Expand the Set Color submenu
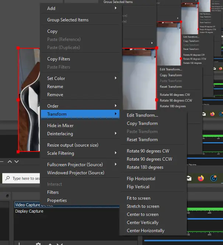The image size is (223, 245). [x=80, y=78]
